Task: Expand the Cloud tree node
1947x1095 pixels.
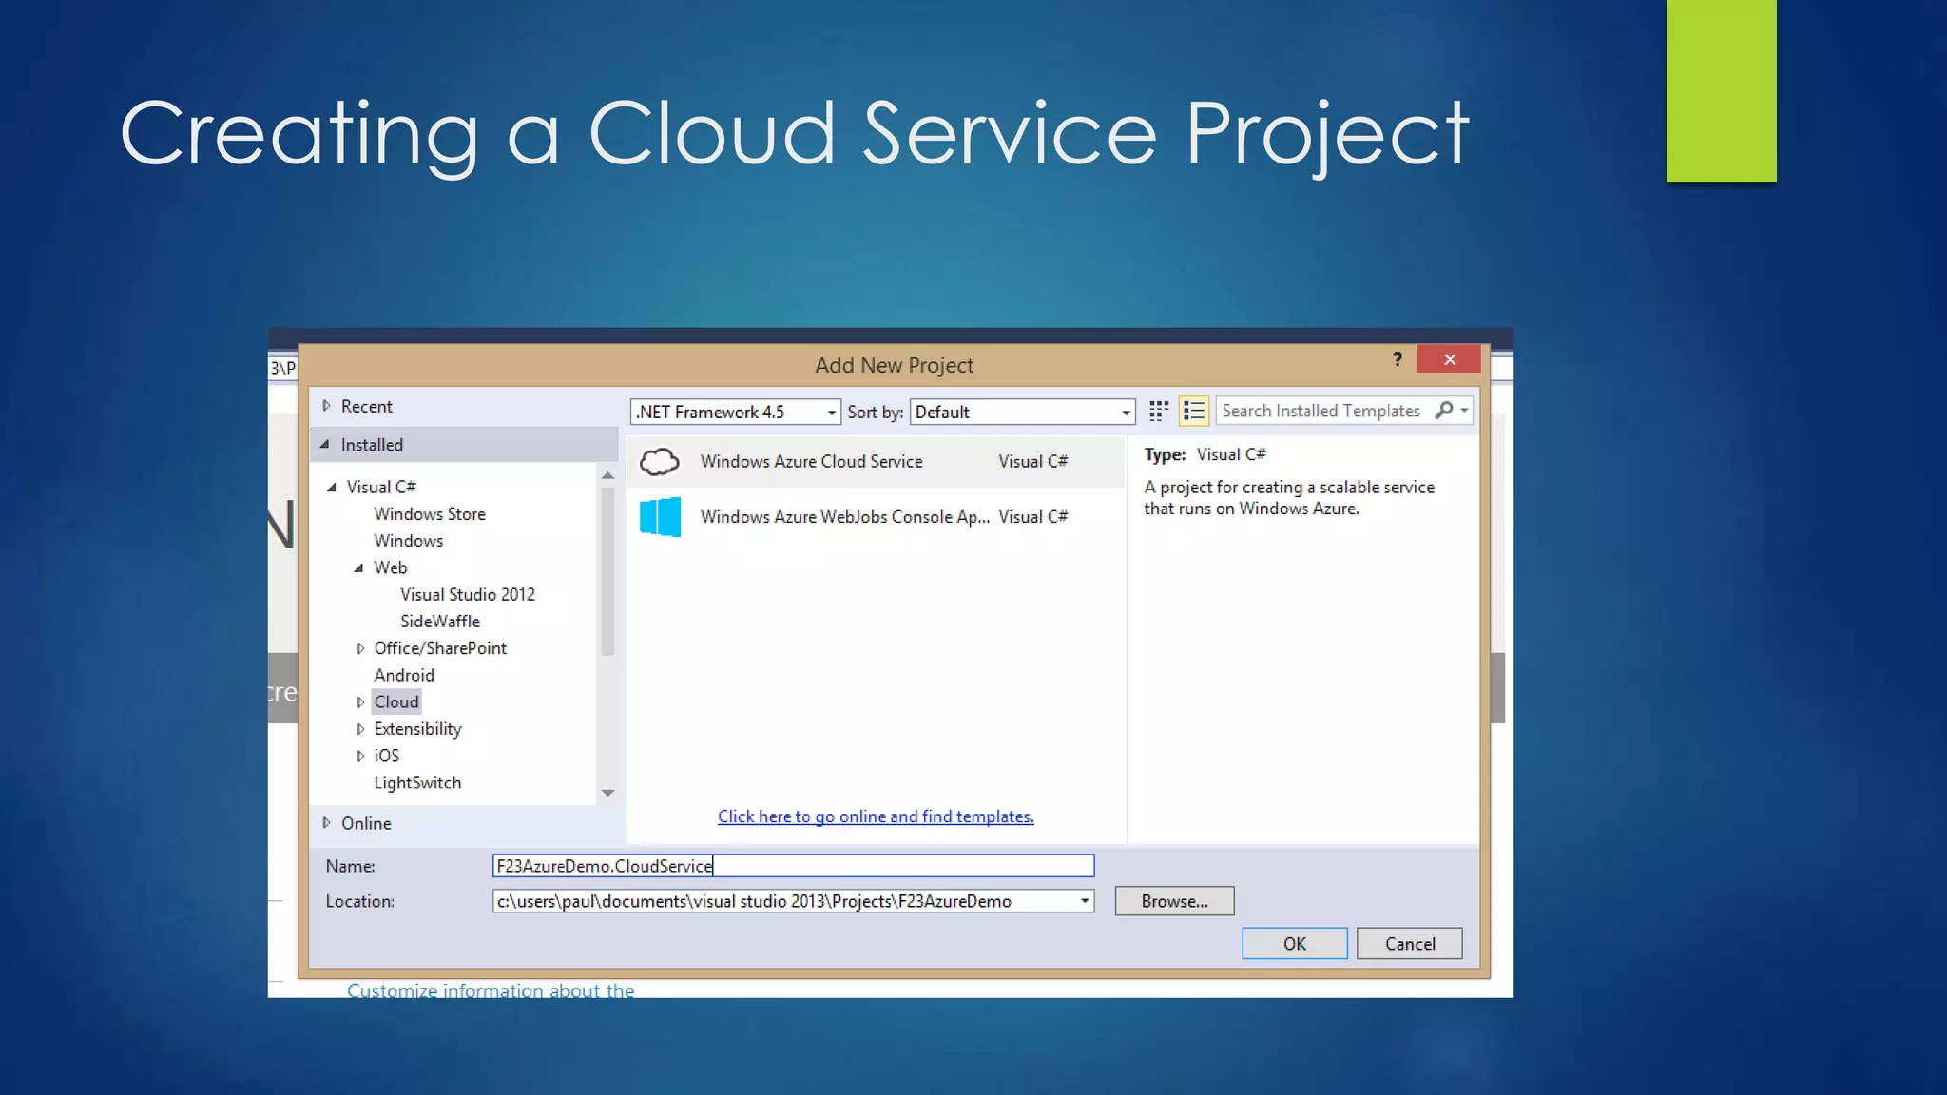Action: point(360,702)
